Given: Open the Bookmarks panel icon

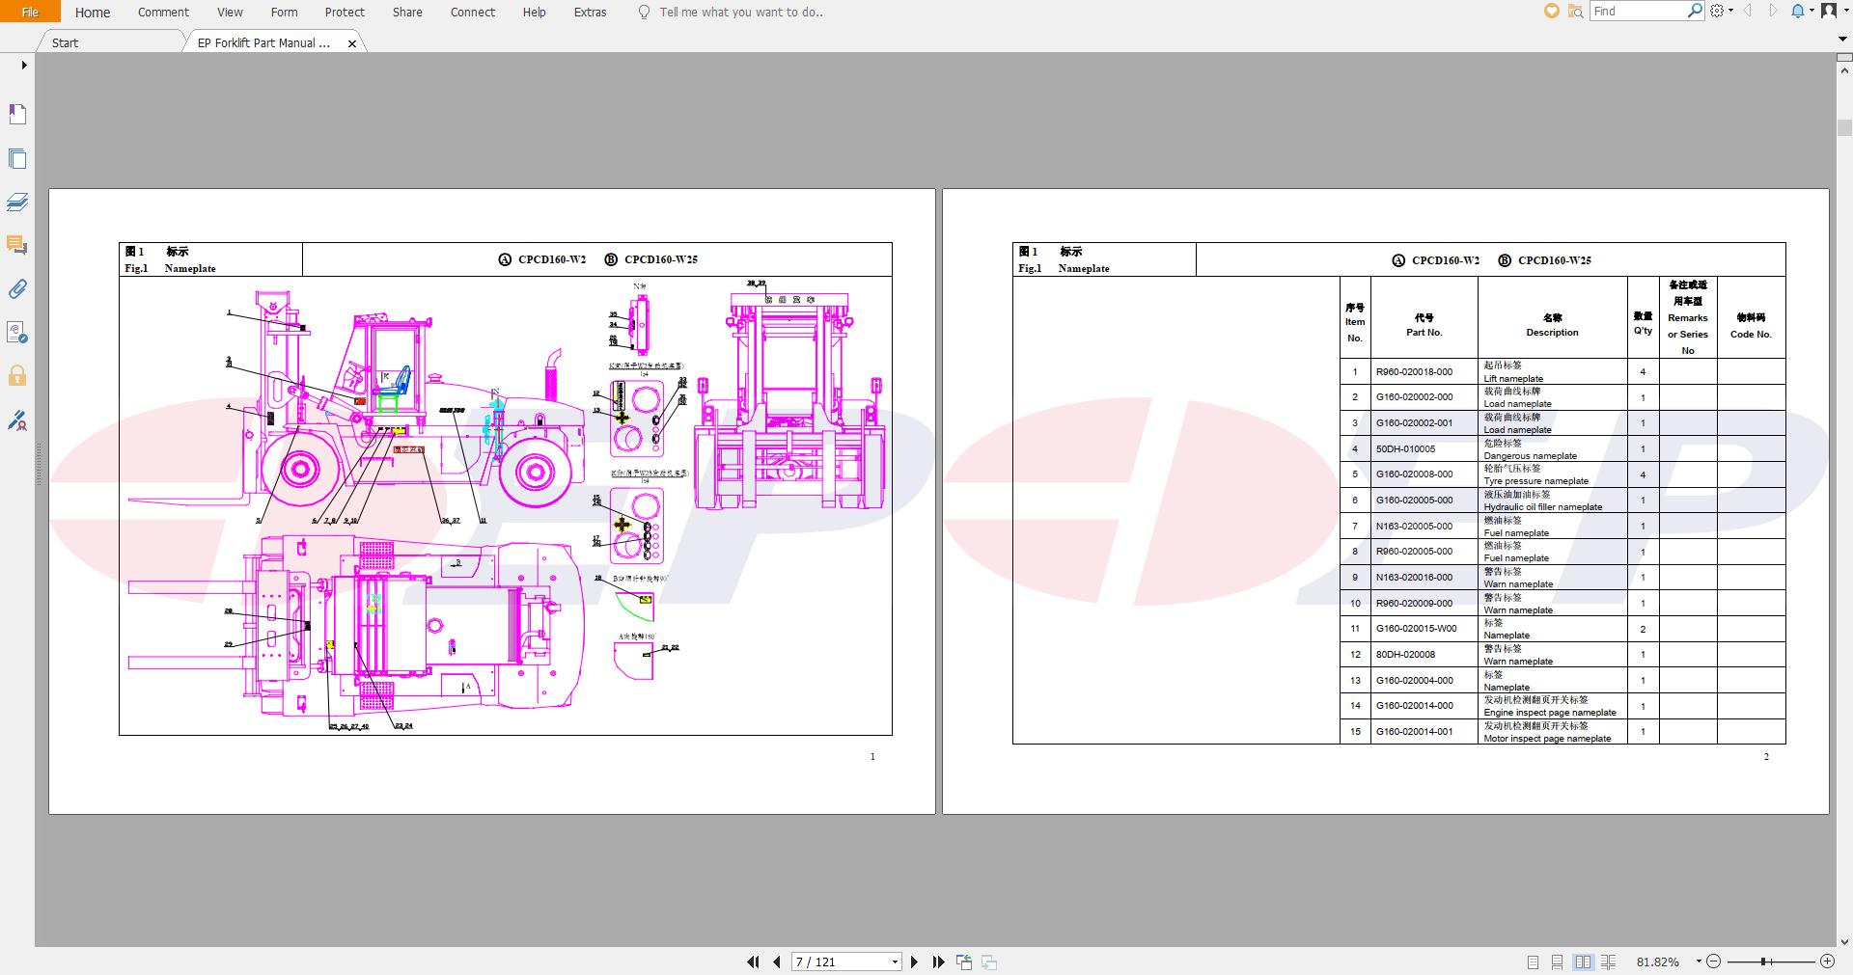Looking at the screenshot, I should pyautogui.click(x=17, y=114).
